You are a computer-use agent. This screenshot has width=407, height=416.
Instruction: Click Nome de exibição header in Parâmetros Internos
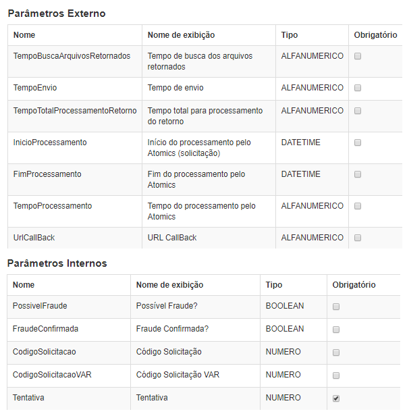[x=169, y=285]
